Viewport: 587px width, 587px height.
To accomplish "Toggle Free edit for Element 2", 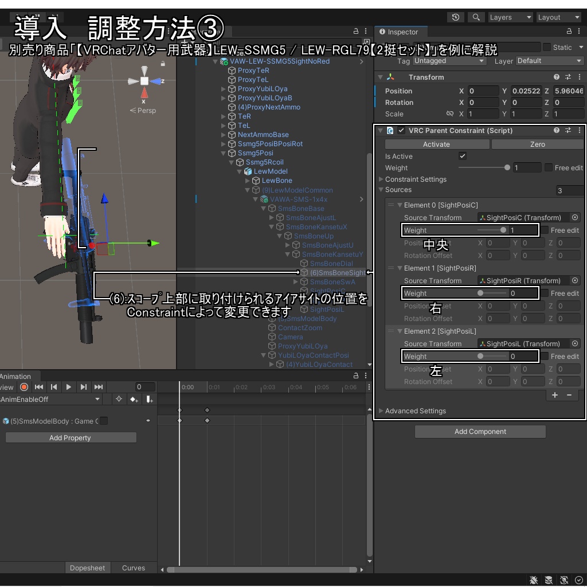I will point(545,356).
